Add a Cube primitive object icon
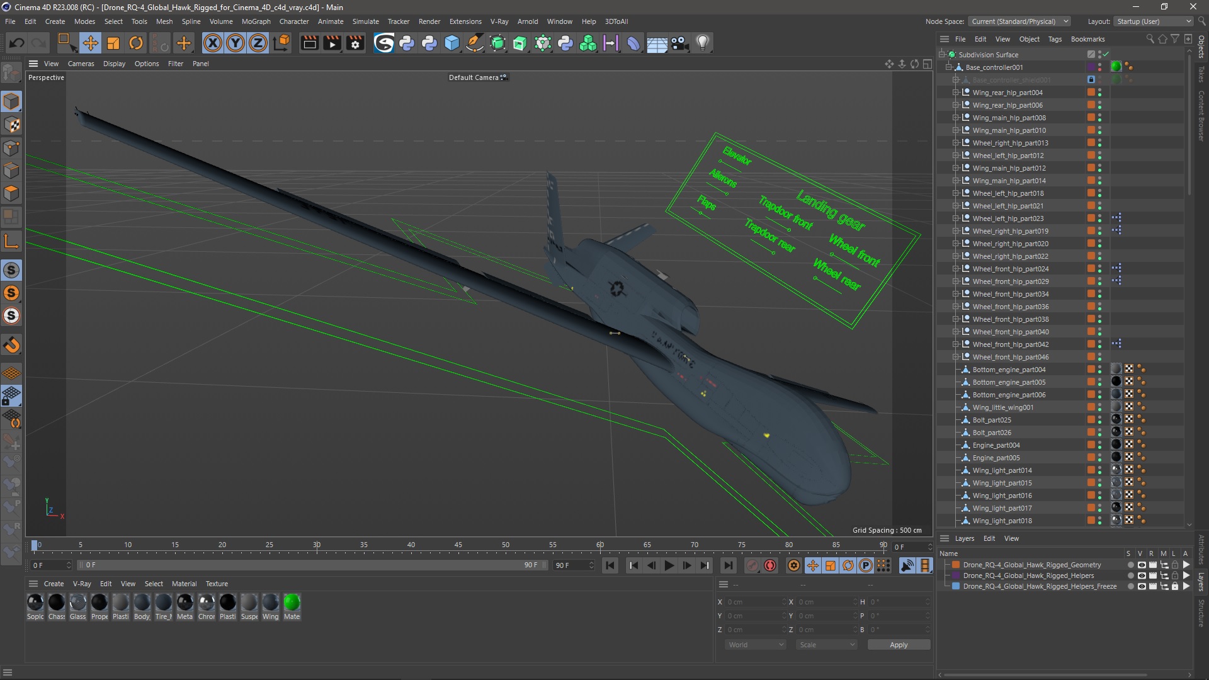The height and width of the screenshot is (680, 1209). (x=452, y=43)
